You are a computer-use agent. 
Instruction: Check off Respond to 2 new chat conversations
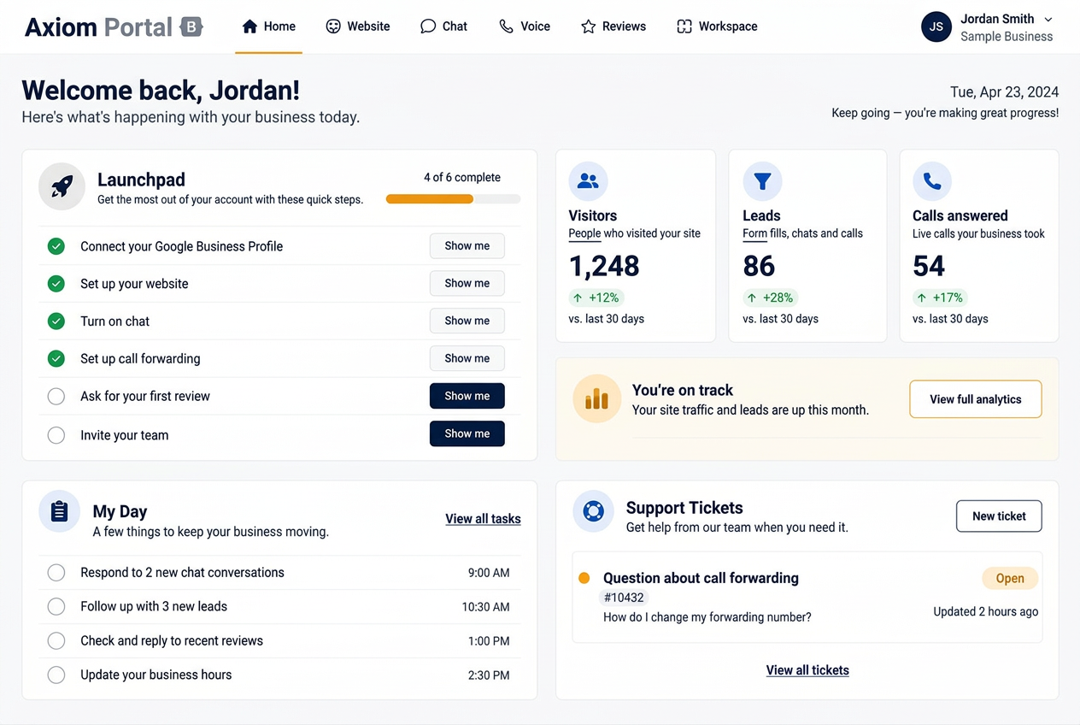56,573
